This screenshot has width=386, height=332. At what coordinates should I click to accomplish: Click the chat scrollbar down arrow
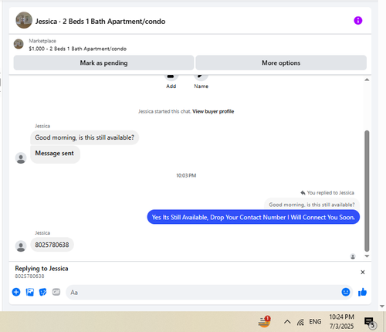pyautogui.click(x=367, y=256)
